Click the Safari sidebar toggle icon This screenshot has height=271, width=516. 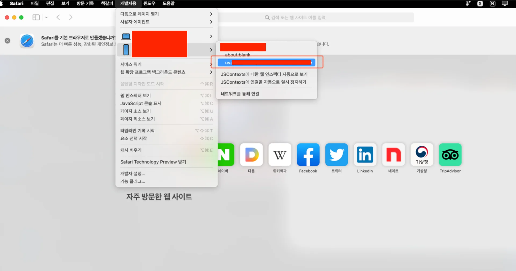coord(36,17)
